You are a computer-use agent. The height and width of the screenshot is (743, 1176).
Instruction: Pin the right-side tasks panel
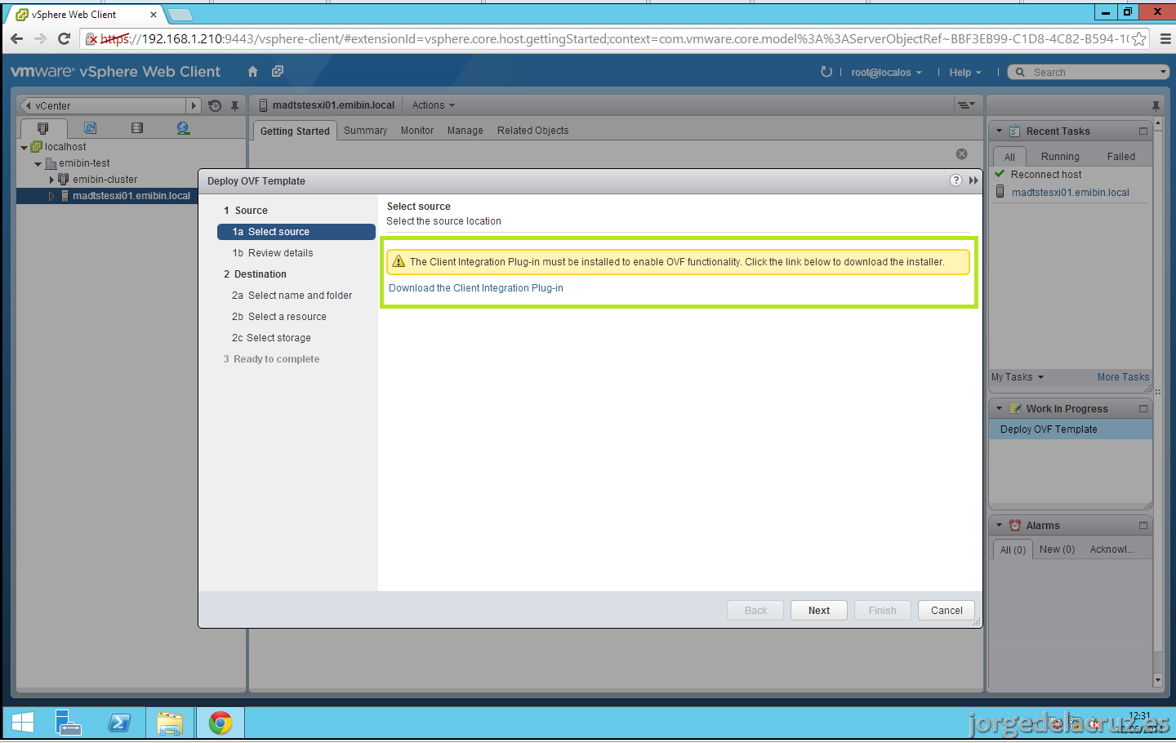coord(1156,105)
